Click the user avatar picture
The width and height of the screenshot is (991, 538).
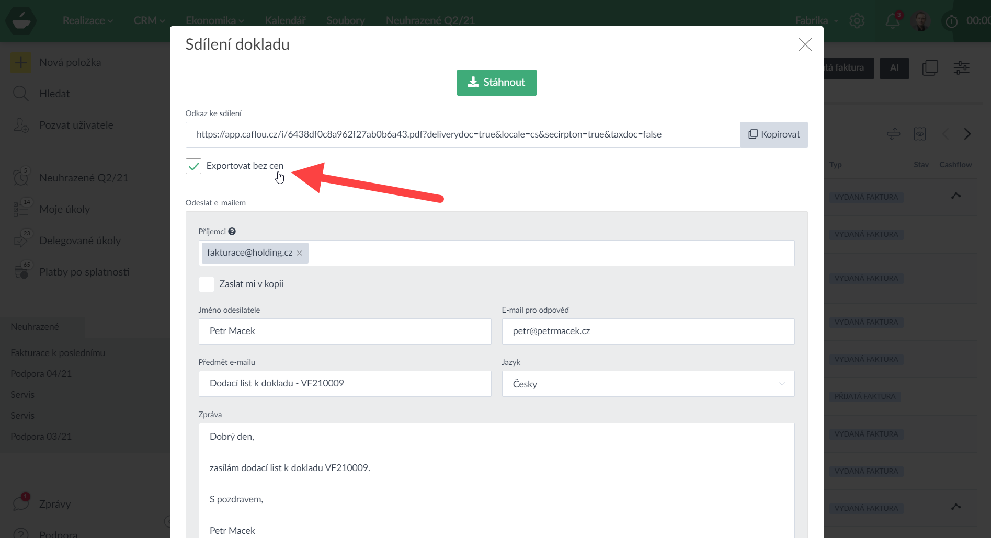click(920, 21)
